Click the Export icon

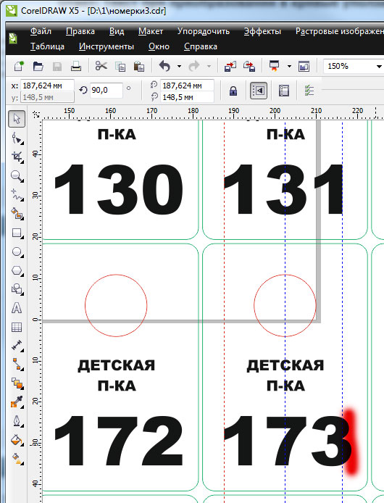pyautogui.click(x=249, y=67)
